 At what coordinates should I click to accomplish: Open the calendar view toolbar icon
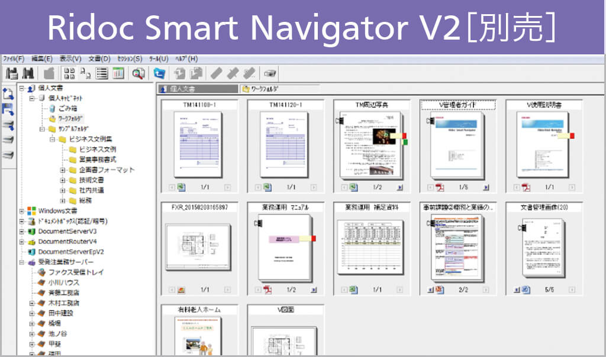coord(118,74)
